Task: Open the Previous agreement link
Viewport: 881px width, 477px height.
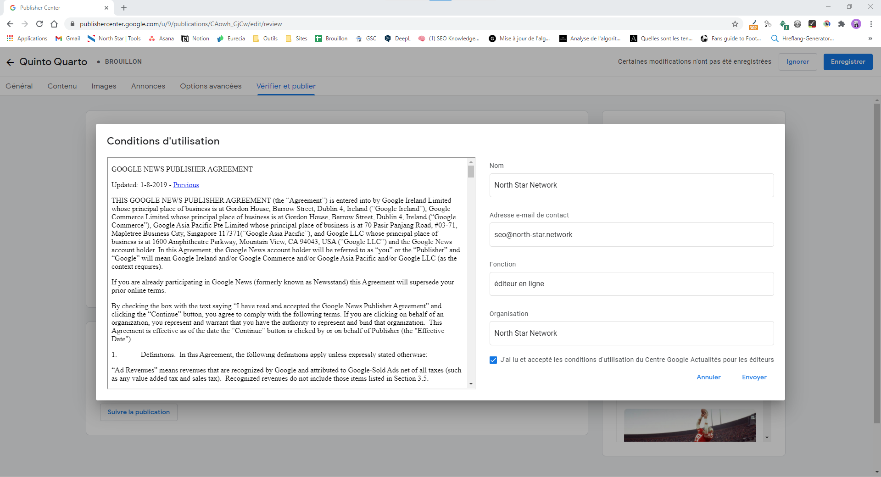Action: [x=186, y=185]
